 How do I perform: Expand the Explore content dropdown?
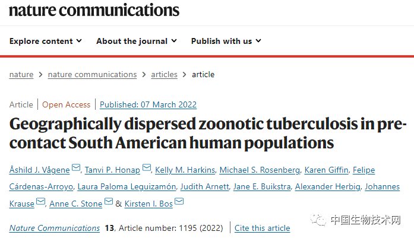(x=46, y=41)
